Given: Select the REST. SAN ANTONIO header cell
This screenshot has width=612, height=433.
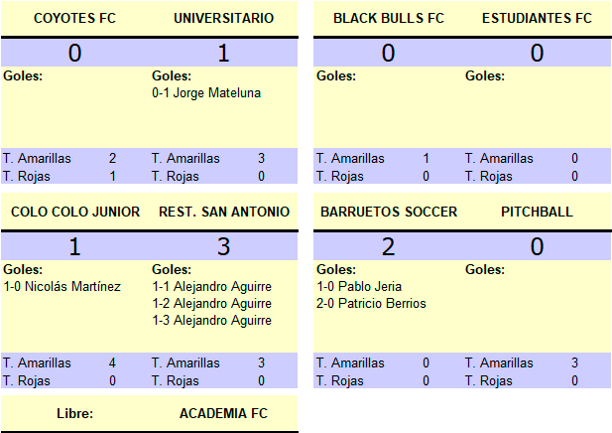Looking at the screenshot, I should tap(224, 212).
